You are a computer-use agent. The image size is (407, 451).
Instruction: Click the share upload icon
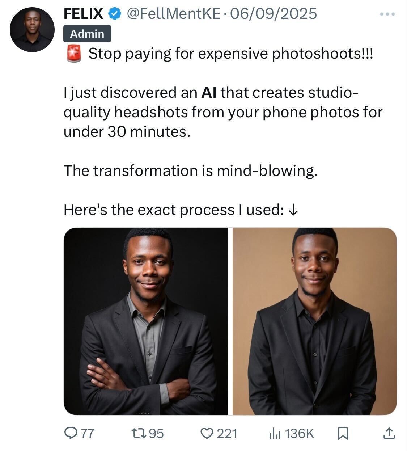tap(389, 433)
